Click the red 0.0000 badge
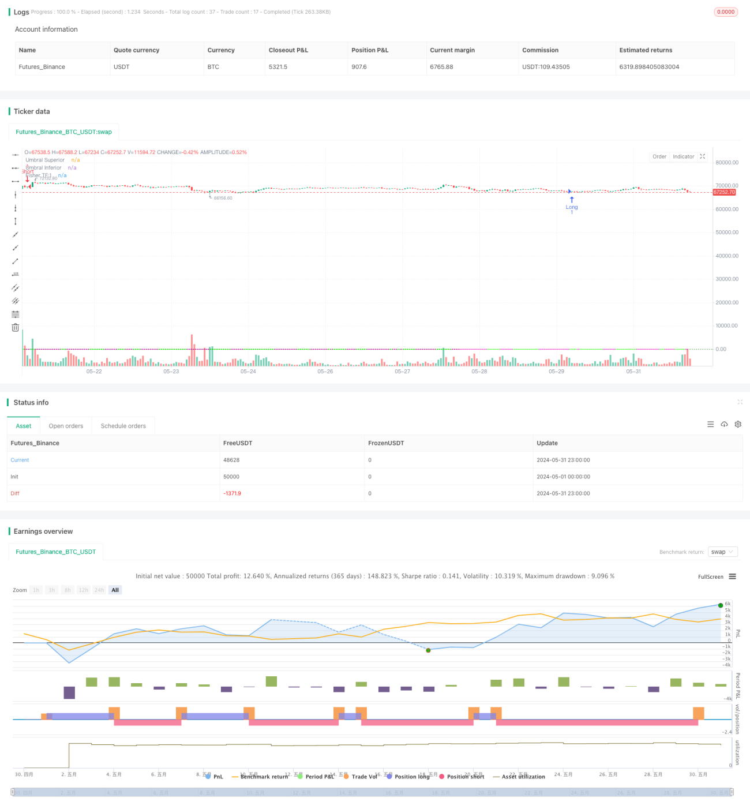 click(726, 12)
